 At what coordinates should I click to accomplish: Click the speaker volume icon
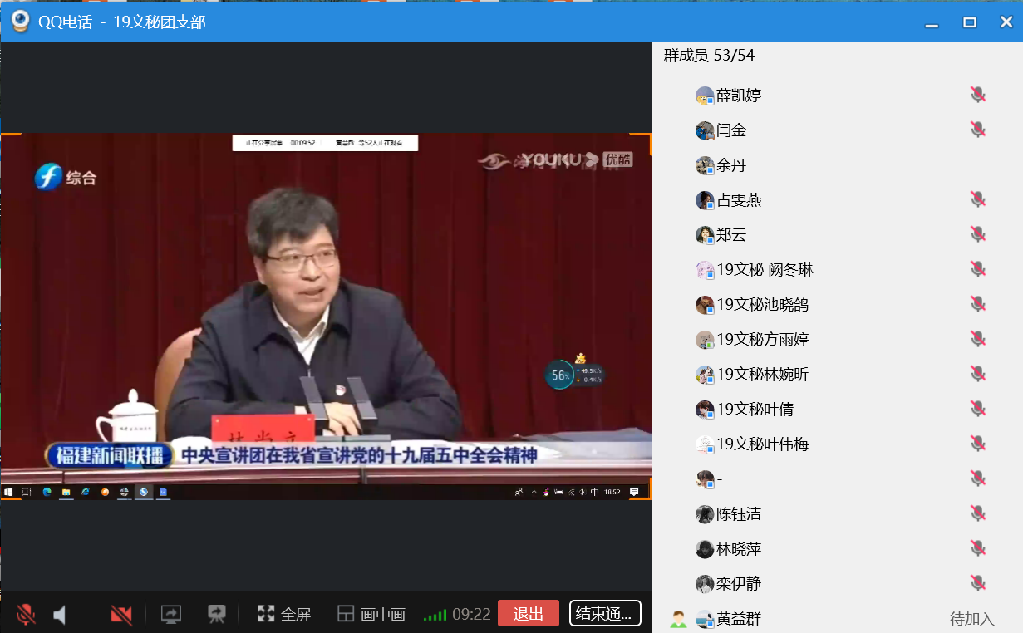60,615
